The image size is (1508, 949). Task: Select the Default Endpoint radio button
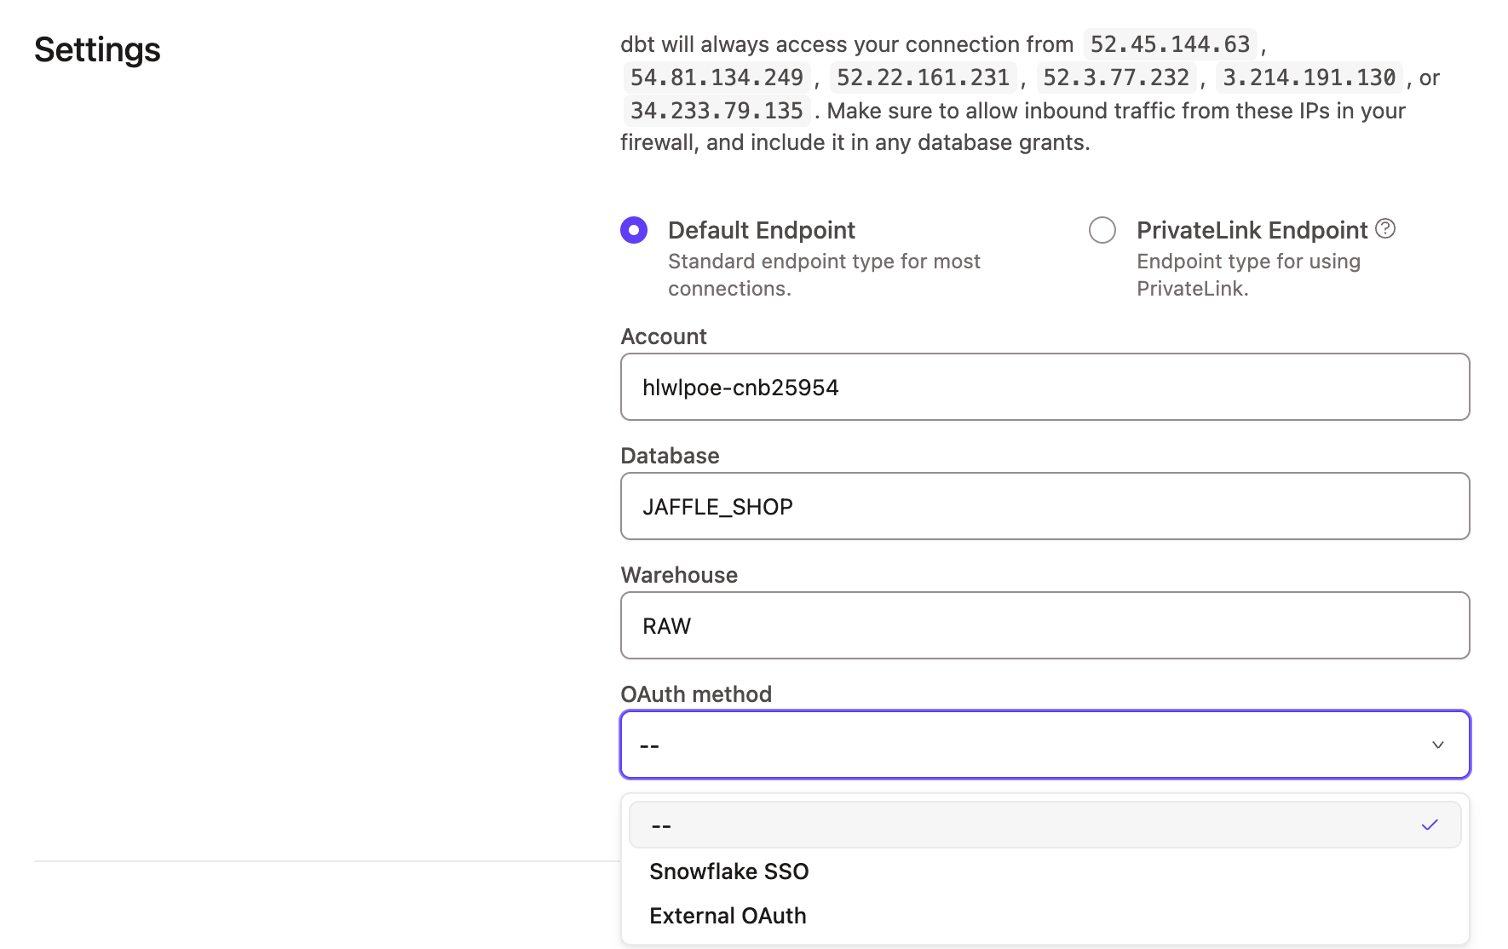(x=633, y=229)
